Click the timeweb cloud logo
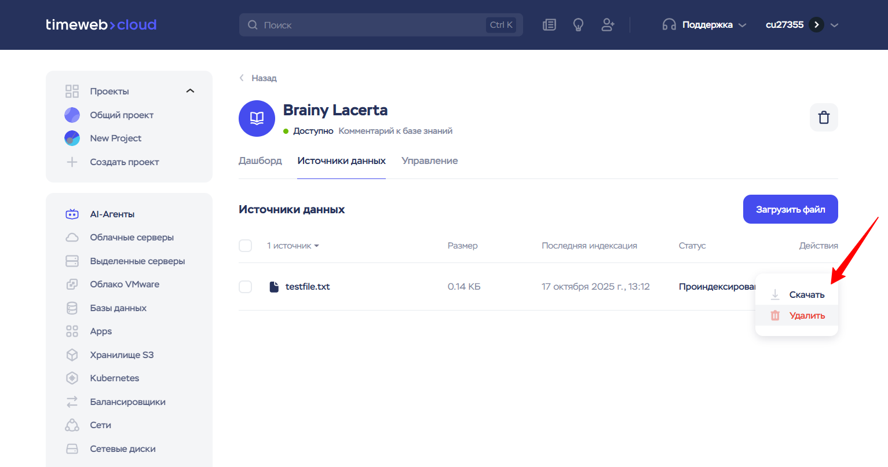888x467 pixels. [x=101, y=25]
